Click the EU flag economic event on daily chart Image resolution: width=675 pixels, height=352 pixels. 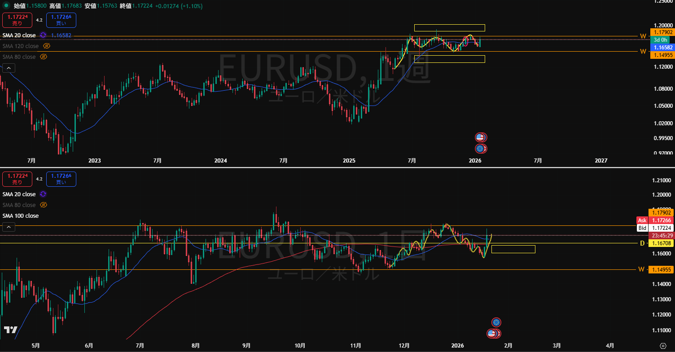point(496,322)
